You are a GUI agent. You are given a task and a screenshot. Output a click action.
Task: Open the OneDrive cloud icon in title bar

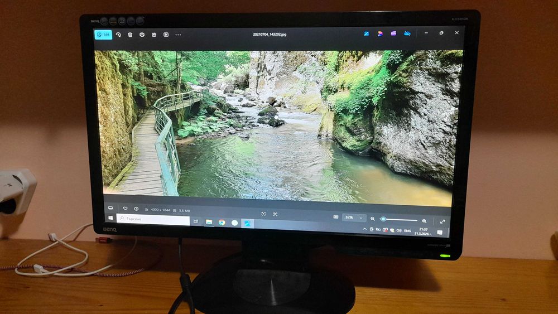(x=407, y=33)
